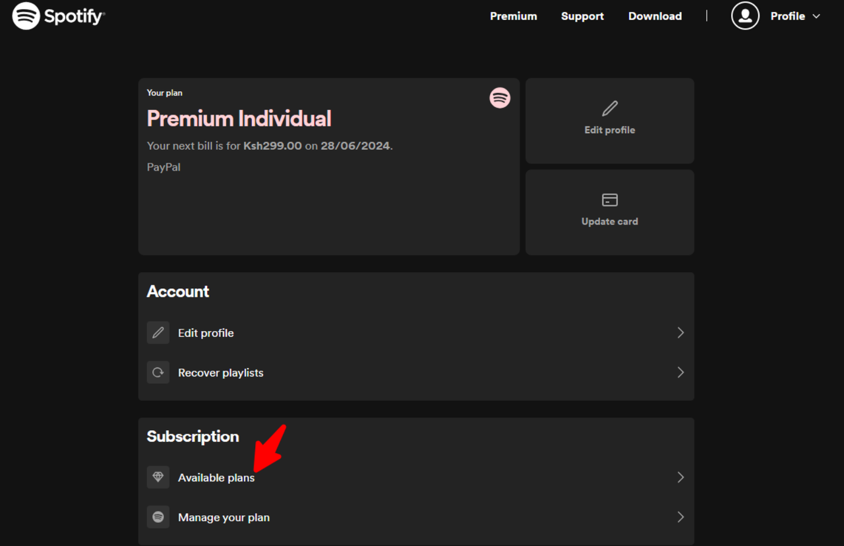Click the diamond icon next to Available plans
Screen dimensions: 844x546
coord(158,477)
